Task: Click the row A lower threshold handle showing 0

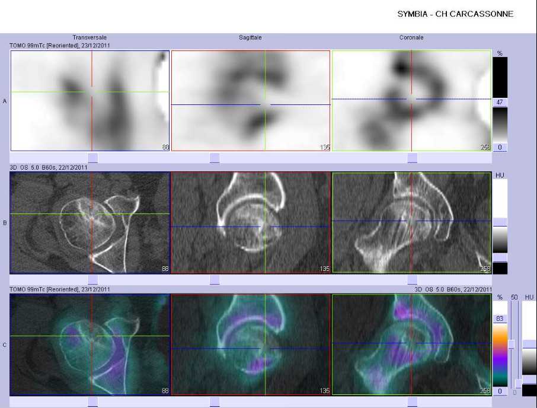Action: click(500, 147)
